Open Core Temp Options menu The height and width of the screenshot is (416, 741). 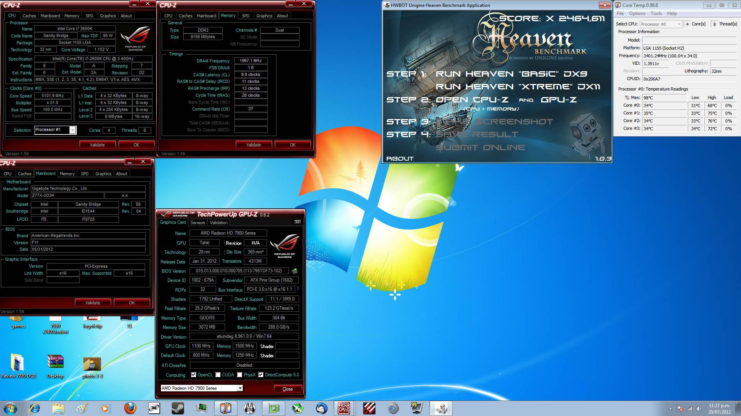(x=637, y=13)
